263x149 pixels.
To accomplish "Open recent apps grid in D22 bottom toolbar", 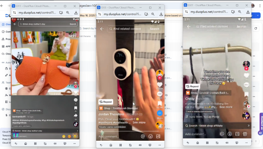I will point(207,143).
